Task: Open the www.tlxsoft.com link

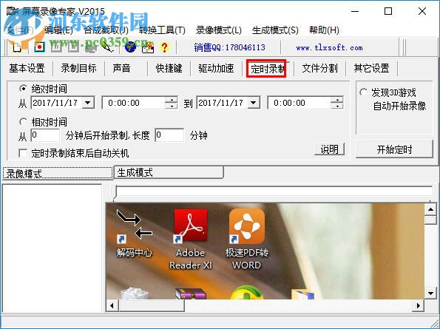Action: (x=329, y=47)
